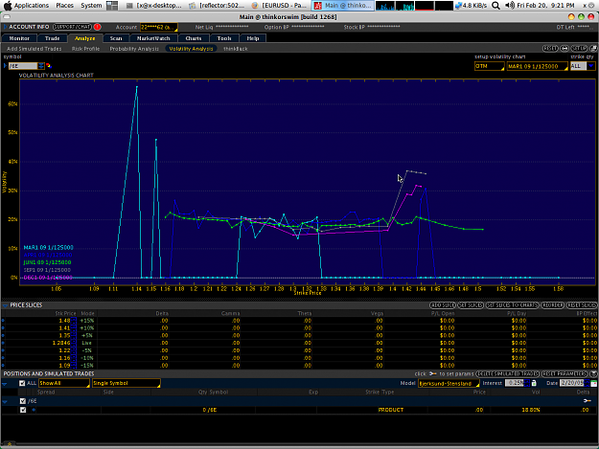Open Risk Profile sub-tab
This screenshot has height=449, width=599.
click(x=85, y=49)
